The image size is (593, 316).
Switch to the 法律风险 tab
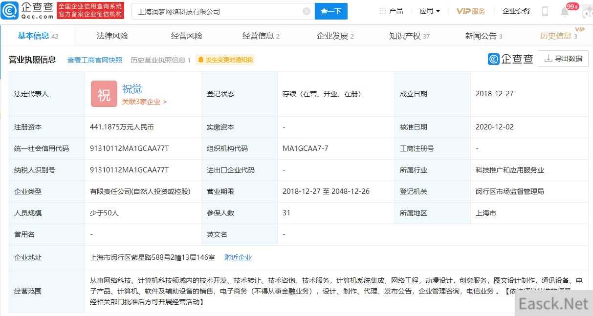tap(112, 36)
